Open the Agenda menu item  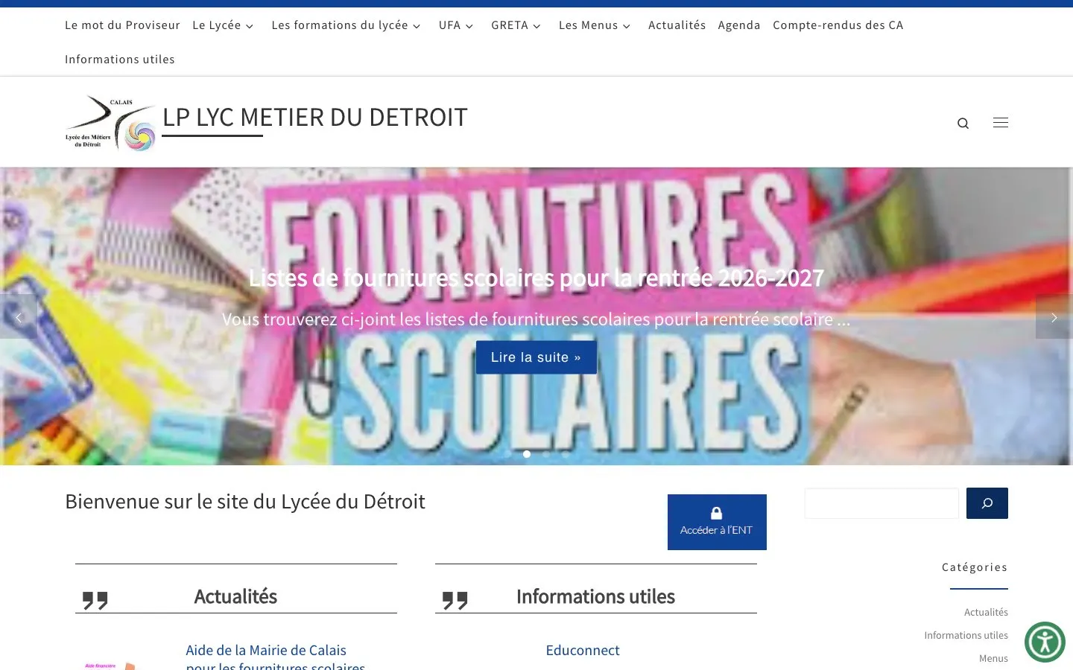[739, 25]
